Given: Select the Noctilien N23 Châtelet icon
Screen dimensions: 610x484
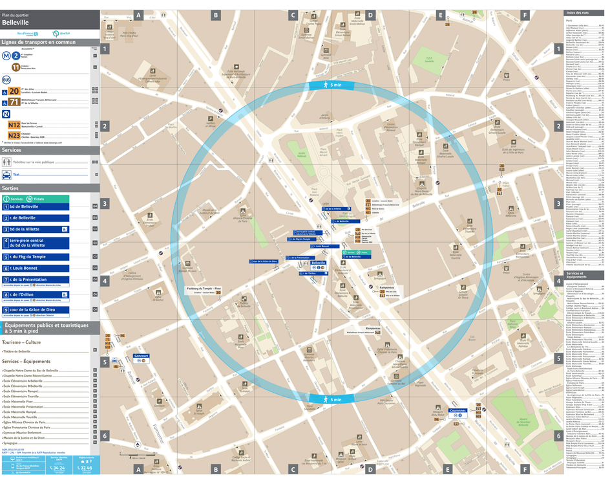Looking at the screenshot, I should tap(14, 135).
